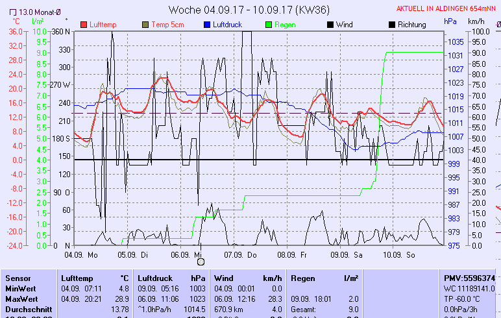Click the olive Temp 5cm legend square

click(145, 25)
